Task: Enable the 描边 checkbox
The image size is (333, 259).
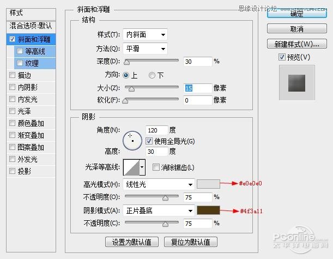Action: tap(12, 75)
